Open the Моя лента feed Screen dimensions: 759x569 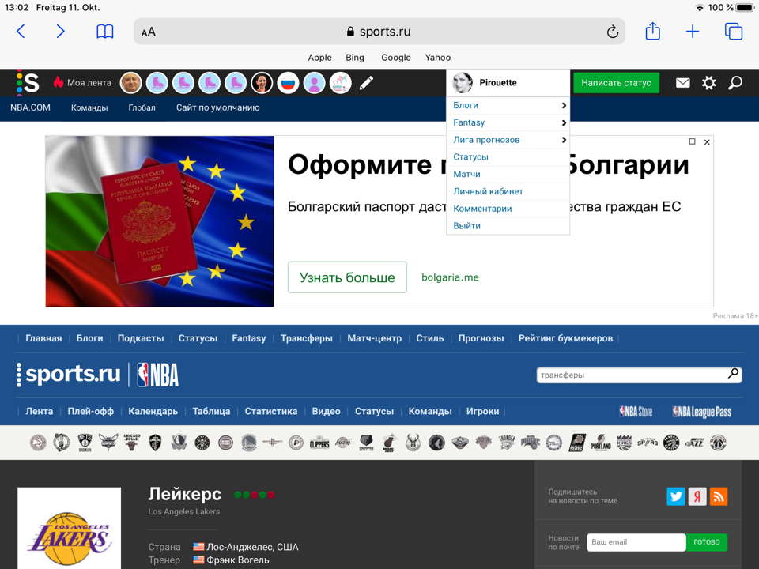tap(82, 83)
